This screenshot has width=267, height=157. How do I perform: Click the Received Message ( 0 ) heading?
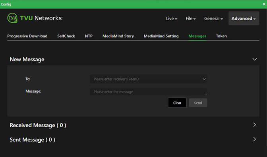(x=38, y=125)
